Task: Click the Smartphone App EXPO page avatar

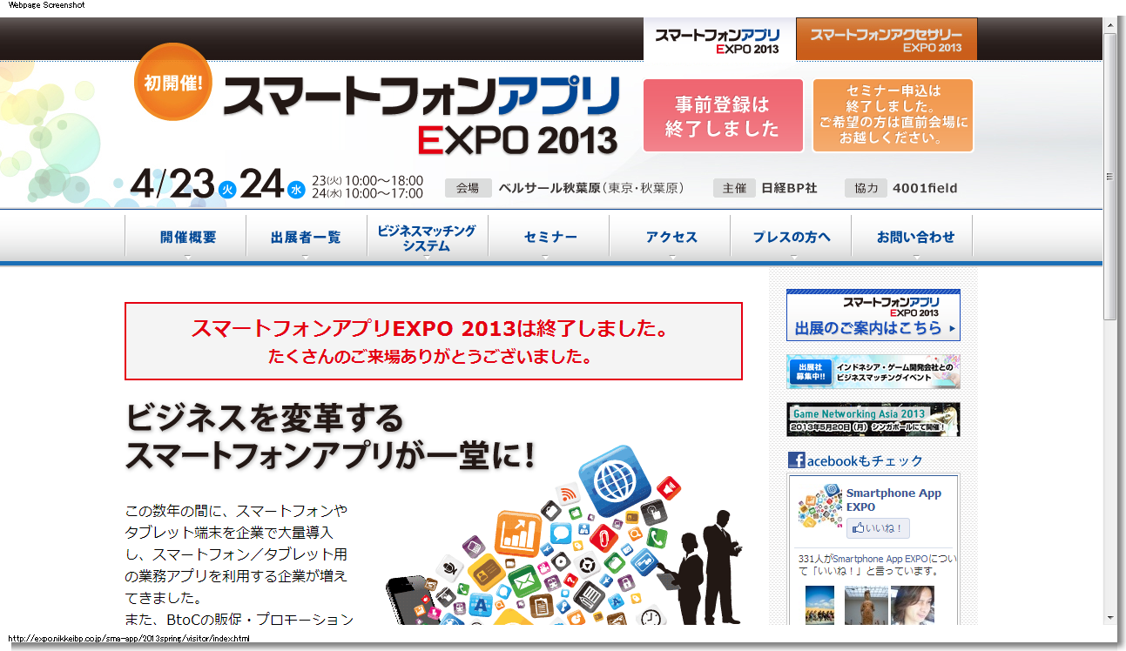Action: [819, 507]
